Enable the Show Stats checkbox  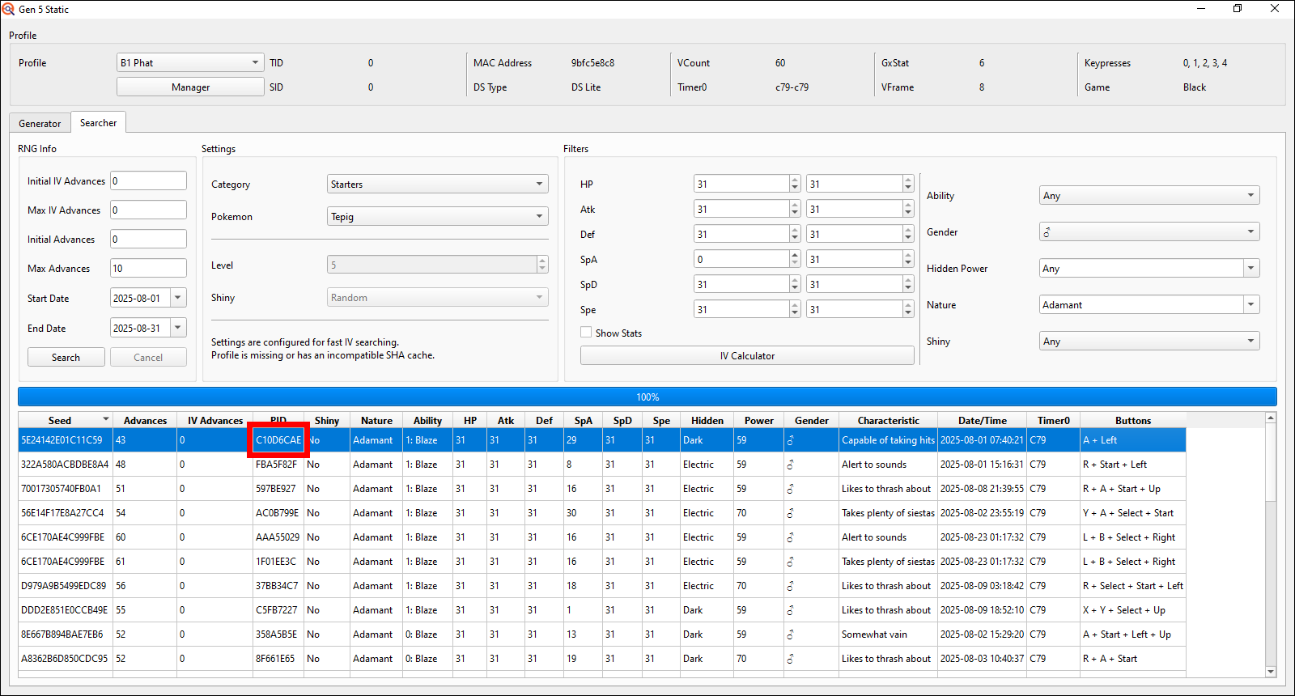tap(586, 333)
